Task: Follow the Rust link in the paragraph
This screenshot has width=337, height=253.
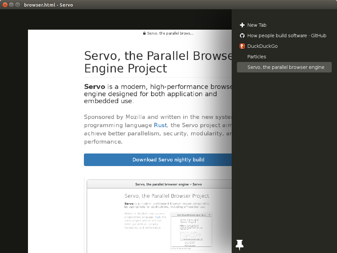Action: coord(160,125)
